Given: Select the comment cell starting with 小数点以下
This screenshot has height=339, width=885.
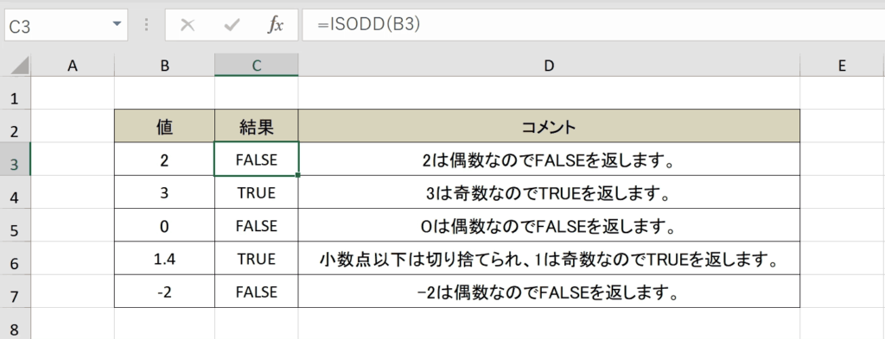Looking at the screenshot, I should pyautogui.click(x=549, y=259).
